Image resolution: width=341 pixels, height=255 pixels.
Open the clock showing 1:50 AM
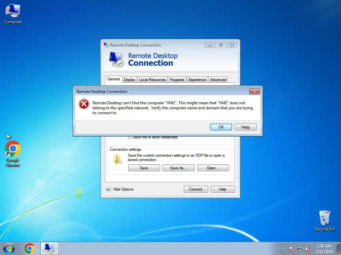point(324,248)
